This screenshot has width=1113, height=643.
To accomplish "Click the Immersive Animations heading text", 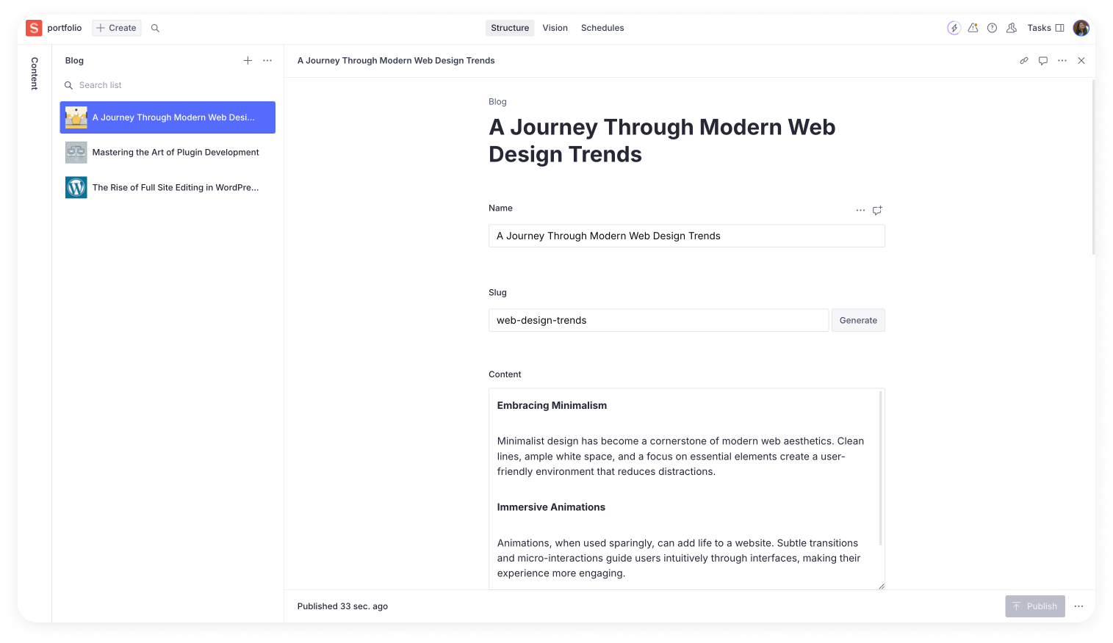I will (x=551, y=507).
